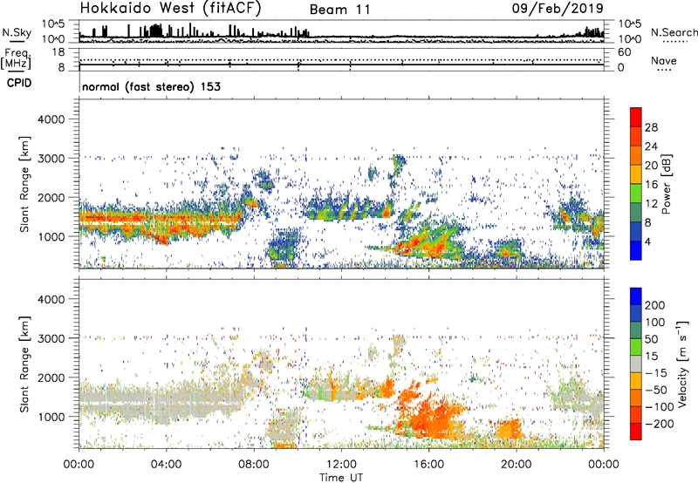Pick the light green segment of Power colorbar
Screen dimensions: 698x483
pos(636,193)
